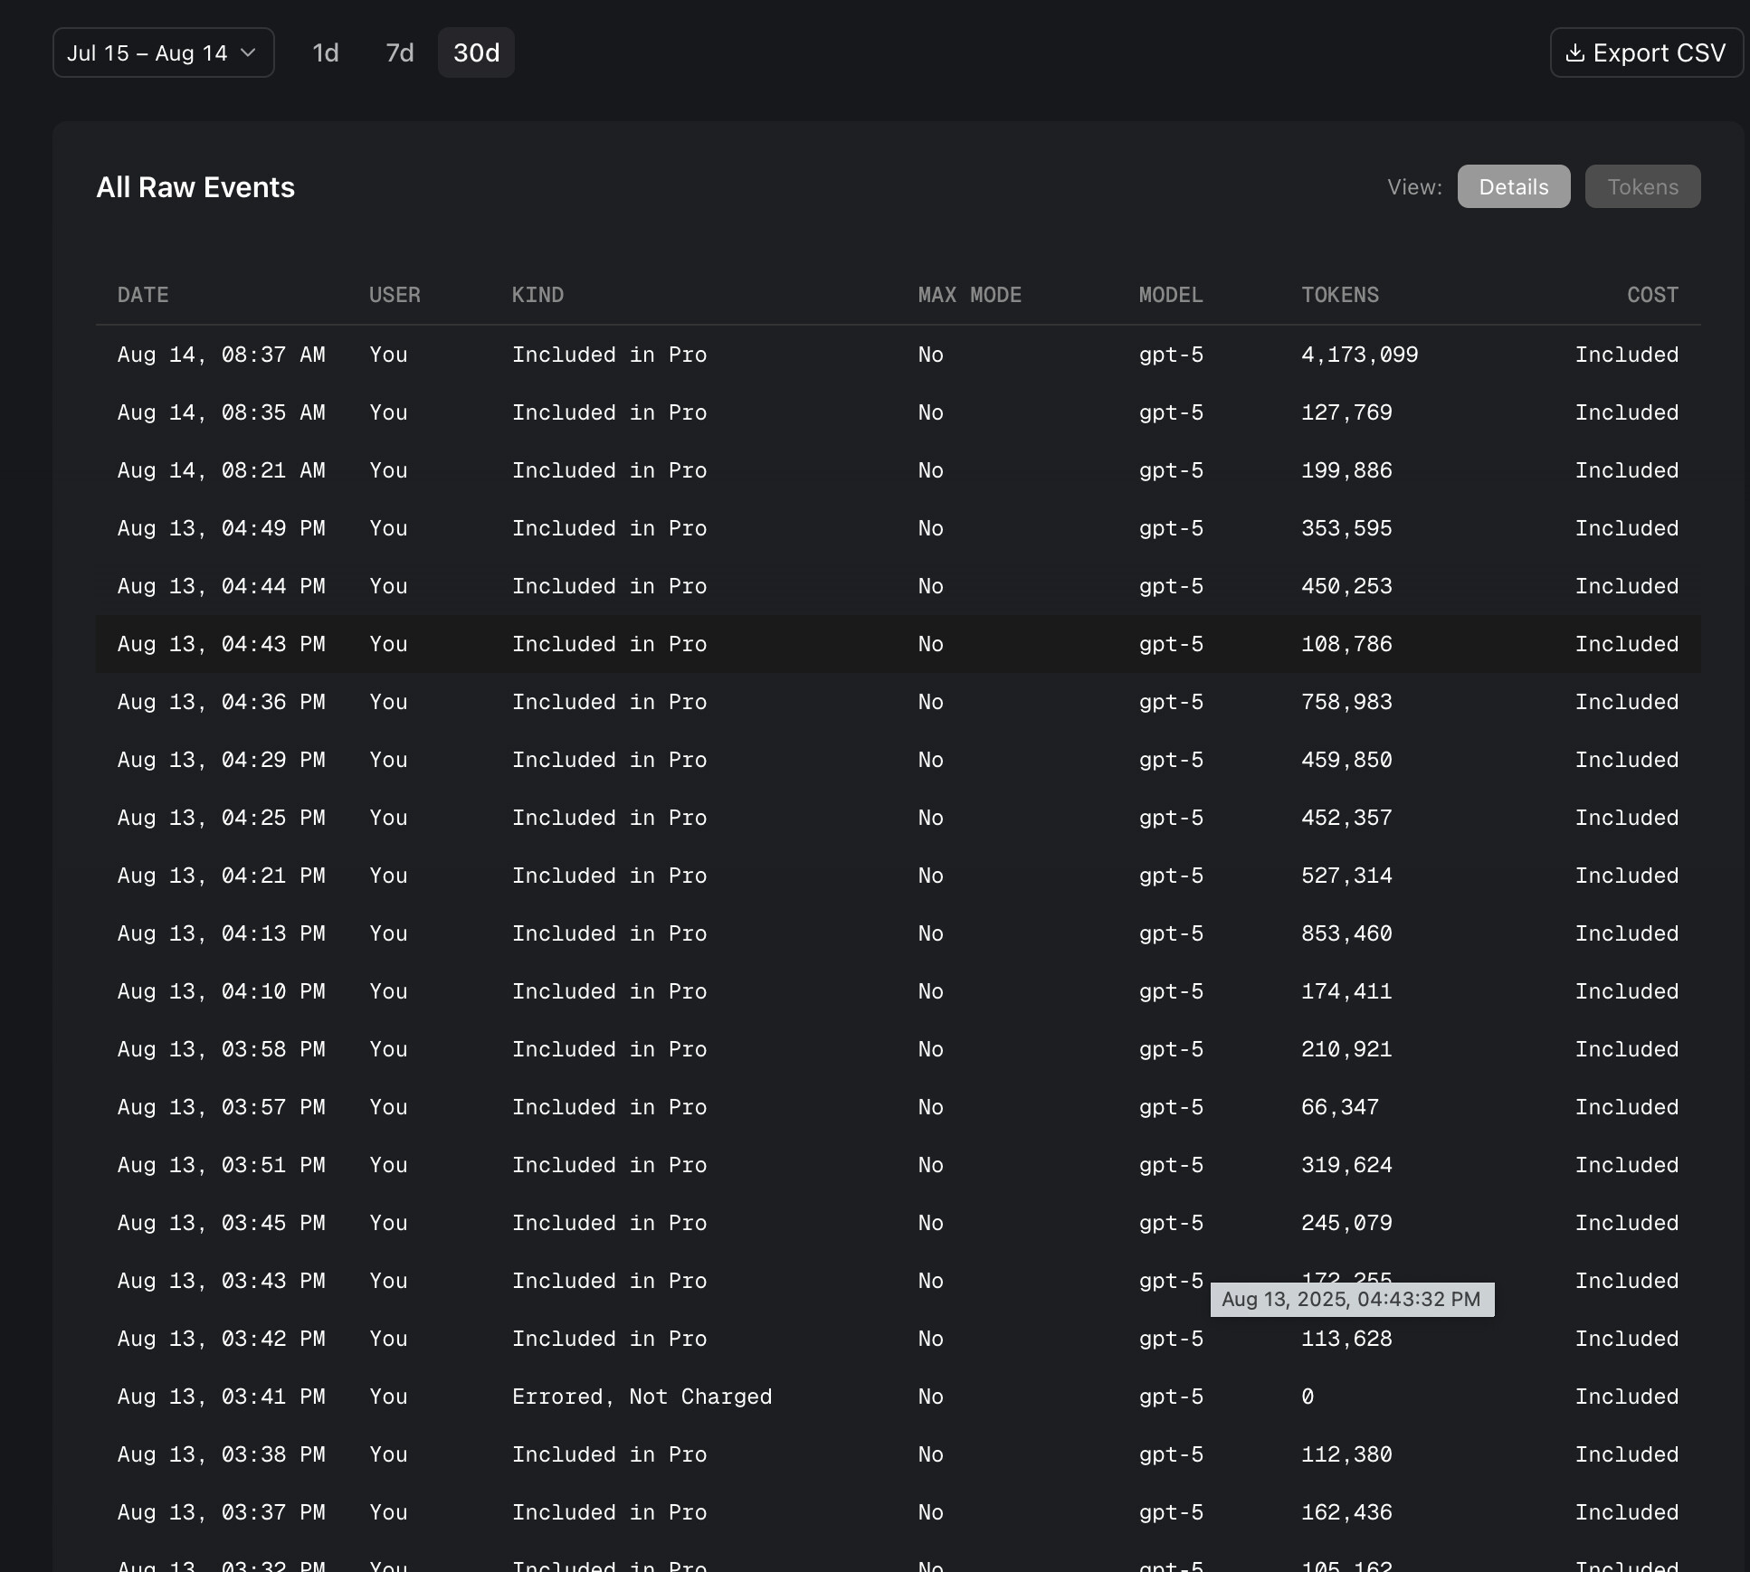Select the 1d time range
This screenshot has width=1750, height=1572.
(325, 52)
